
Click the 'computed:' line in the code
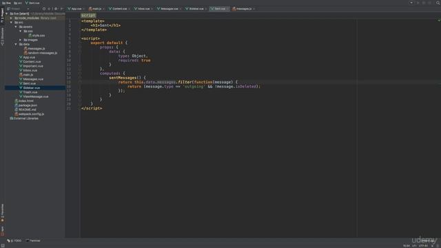[112, 74]
